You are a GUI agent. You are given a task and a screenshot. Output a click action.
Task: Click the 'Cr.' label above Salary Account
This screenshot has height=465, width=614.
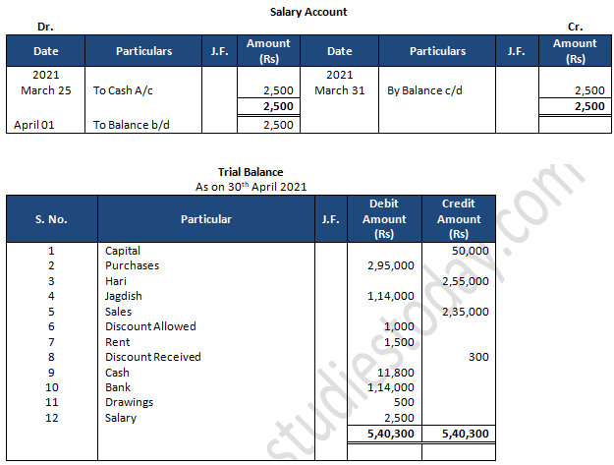click(x=576, y=27)
